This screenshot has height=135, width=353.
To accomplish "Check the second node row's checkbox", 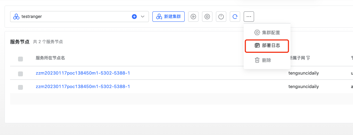I will coord(20,87).
